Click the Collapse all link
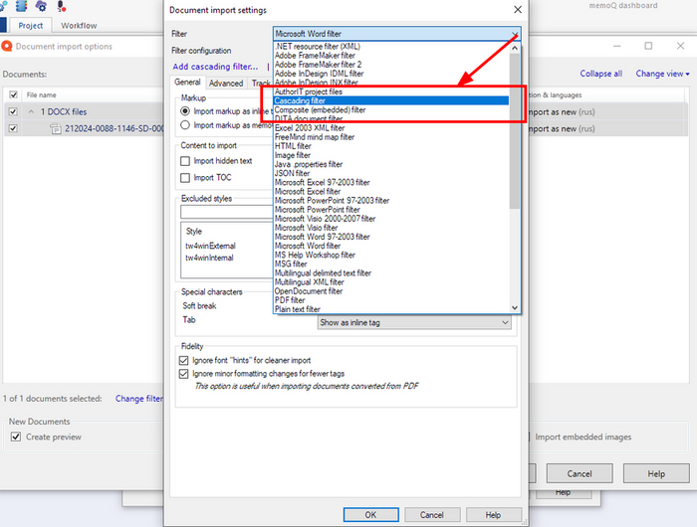Image resolution: width=697 pixels, height=527 pixels. tap(601, 74)
